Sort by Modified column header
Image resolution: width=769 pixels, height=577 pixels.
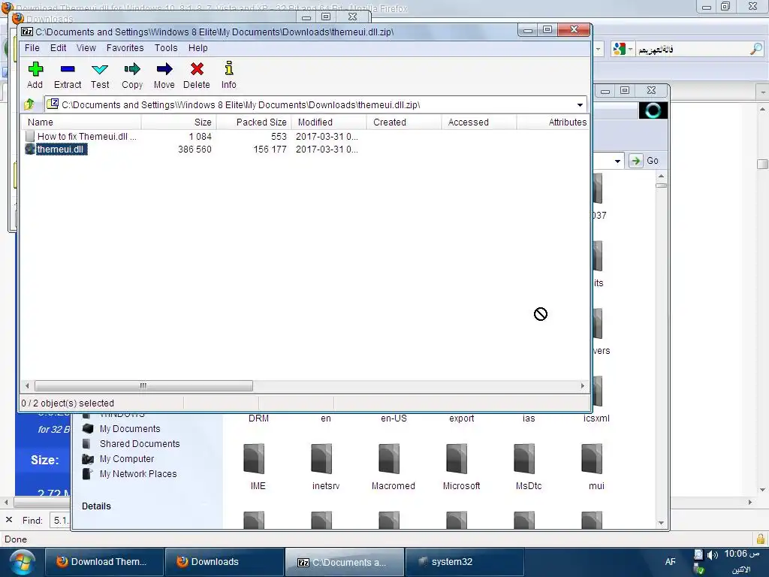pyautogui.click(x=329, y=122)
